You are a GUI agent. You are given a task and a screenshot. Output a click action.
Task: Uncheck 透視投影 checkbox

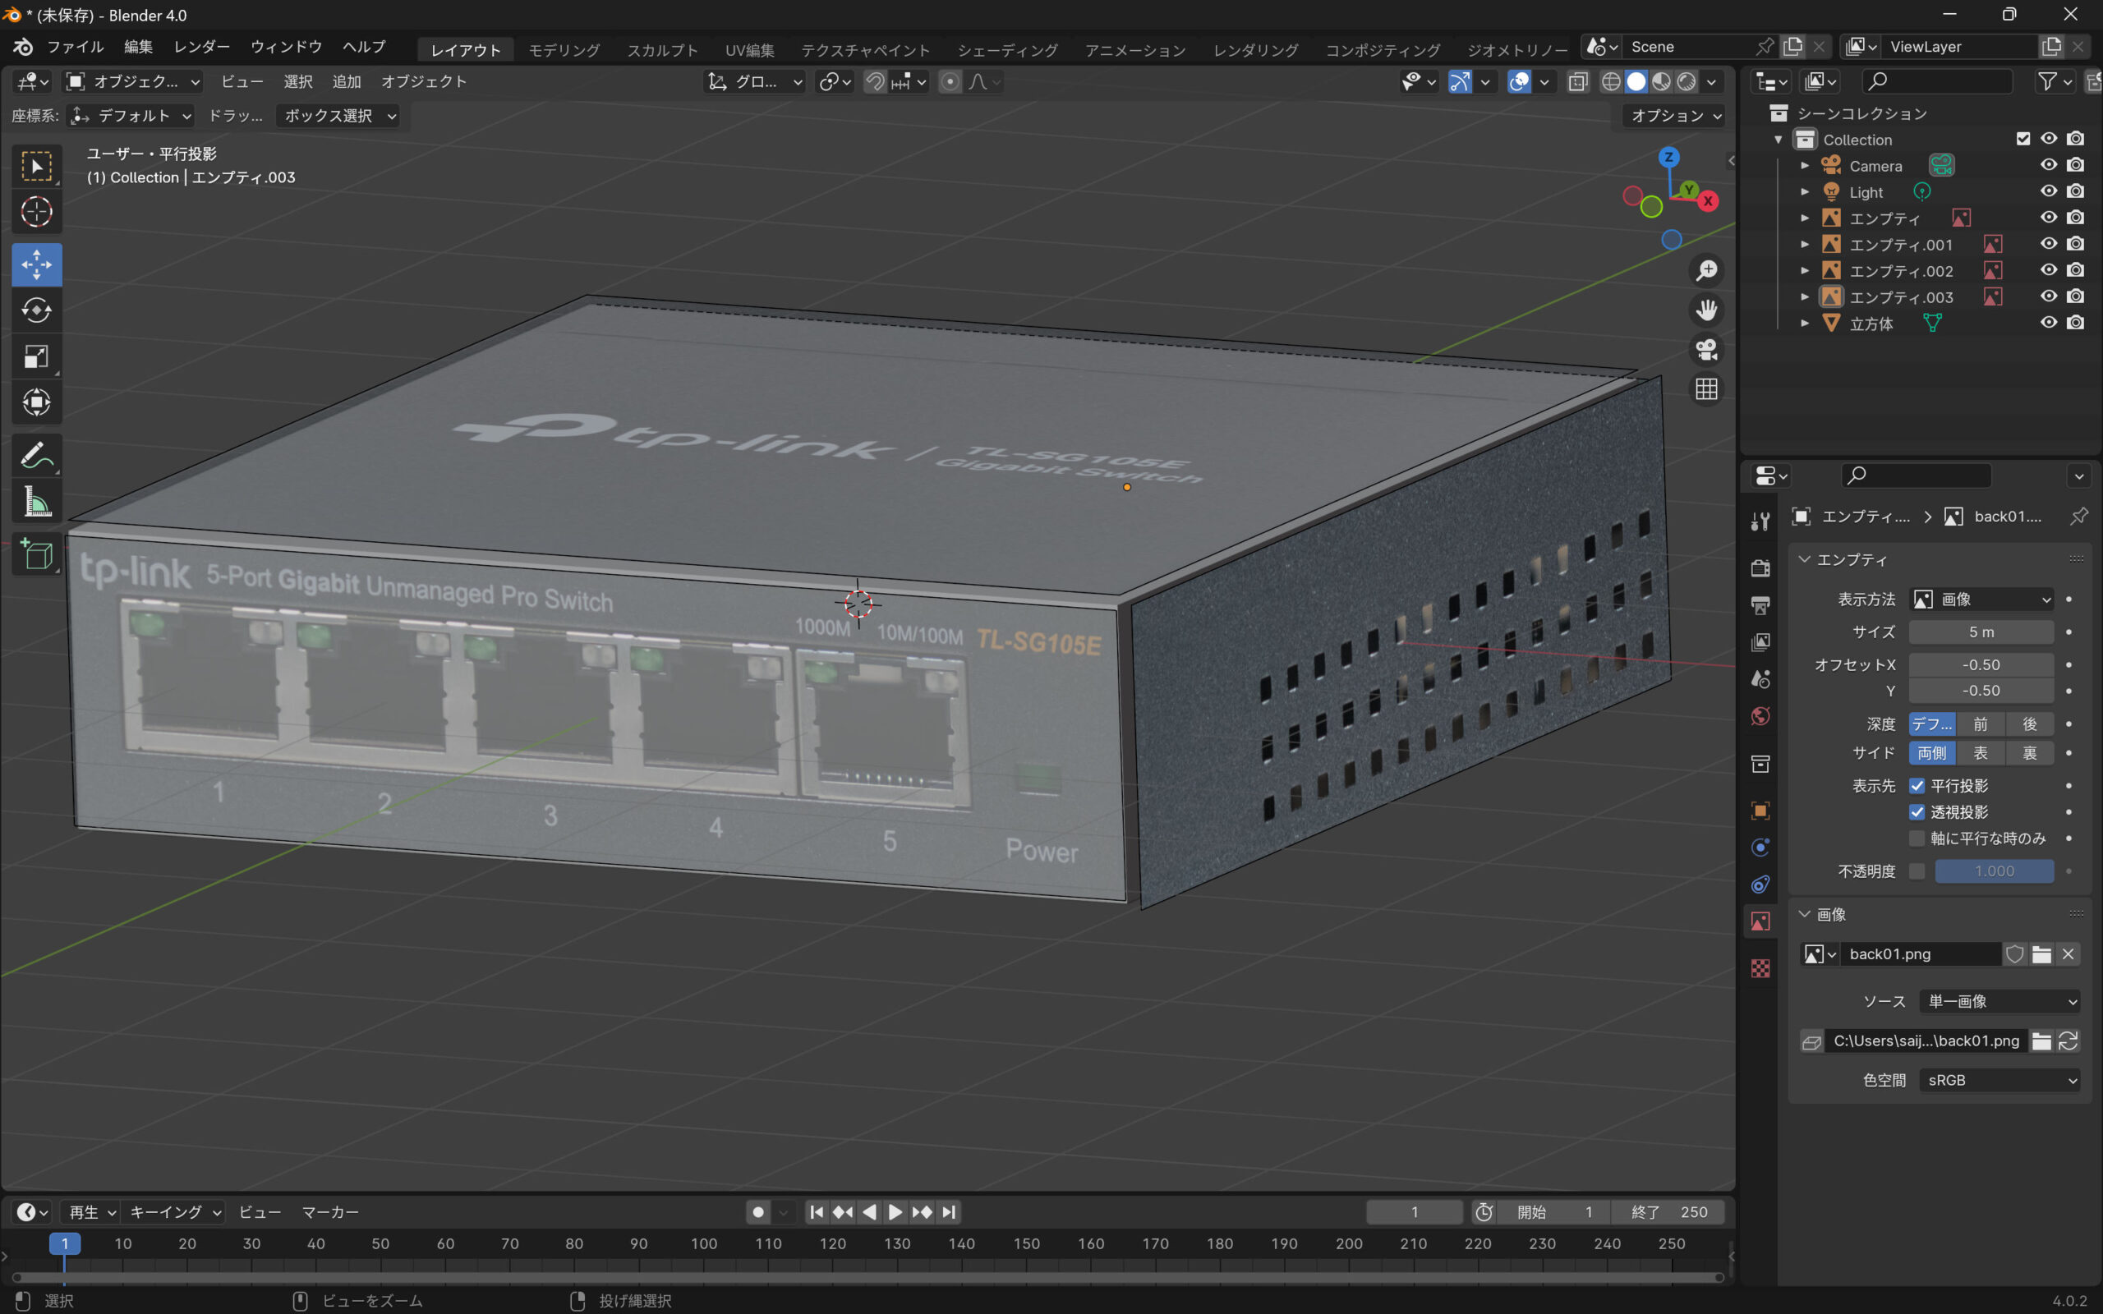[1917, 811]
